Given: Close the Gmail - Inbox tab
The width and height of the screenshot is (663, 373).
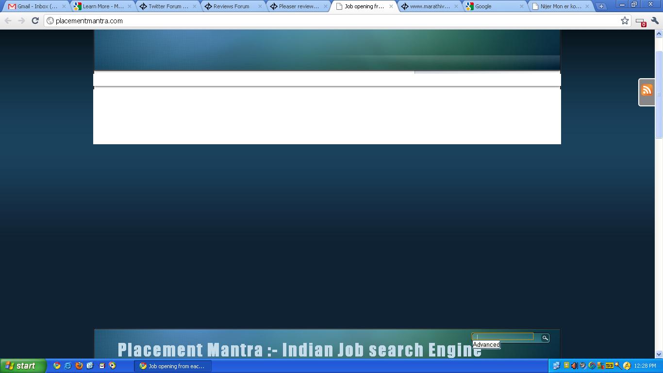Looking at the screenshot, I should [x=64, y=6].
